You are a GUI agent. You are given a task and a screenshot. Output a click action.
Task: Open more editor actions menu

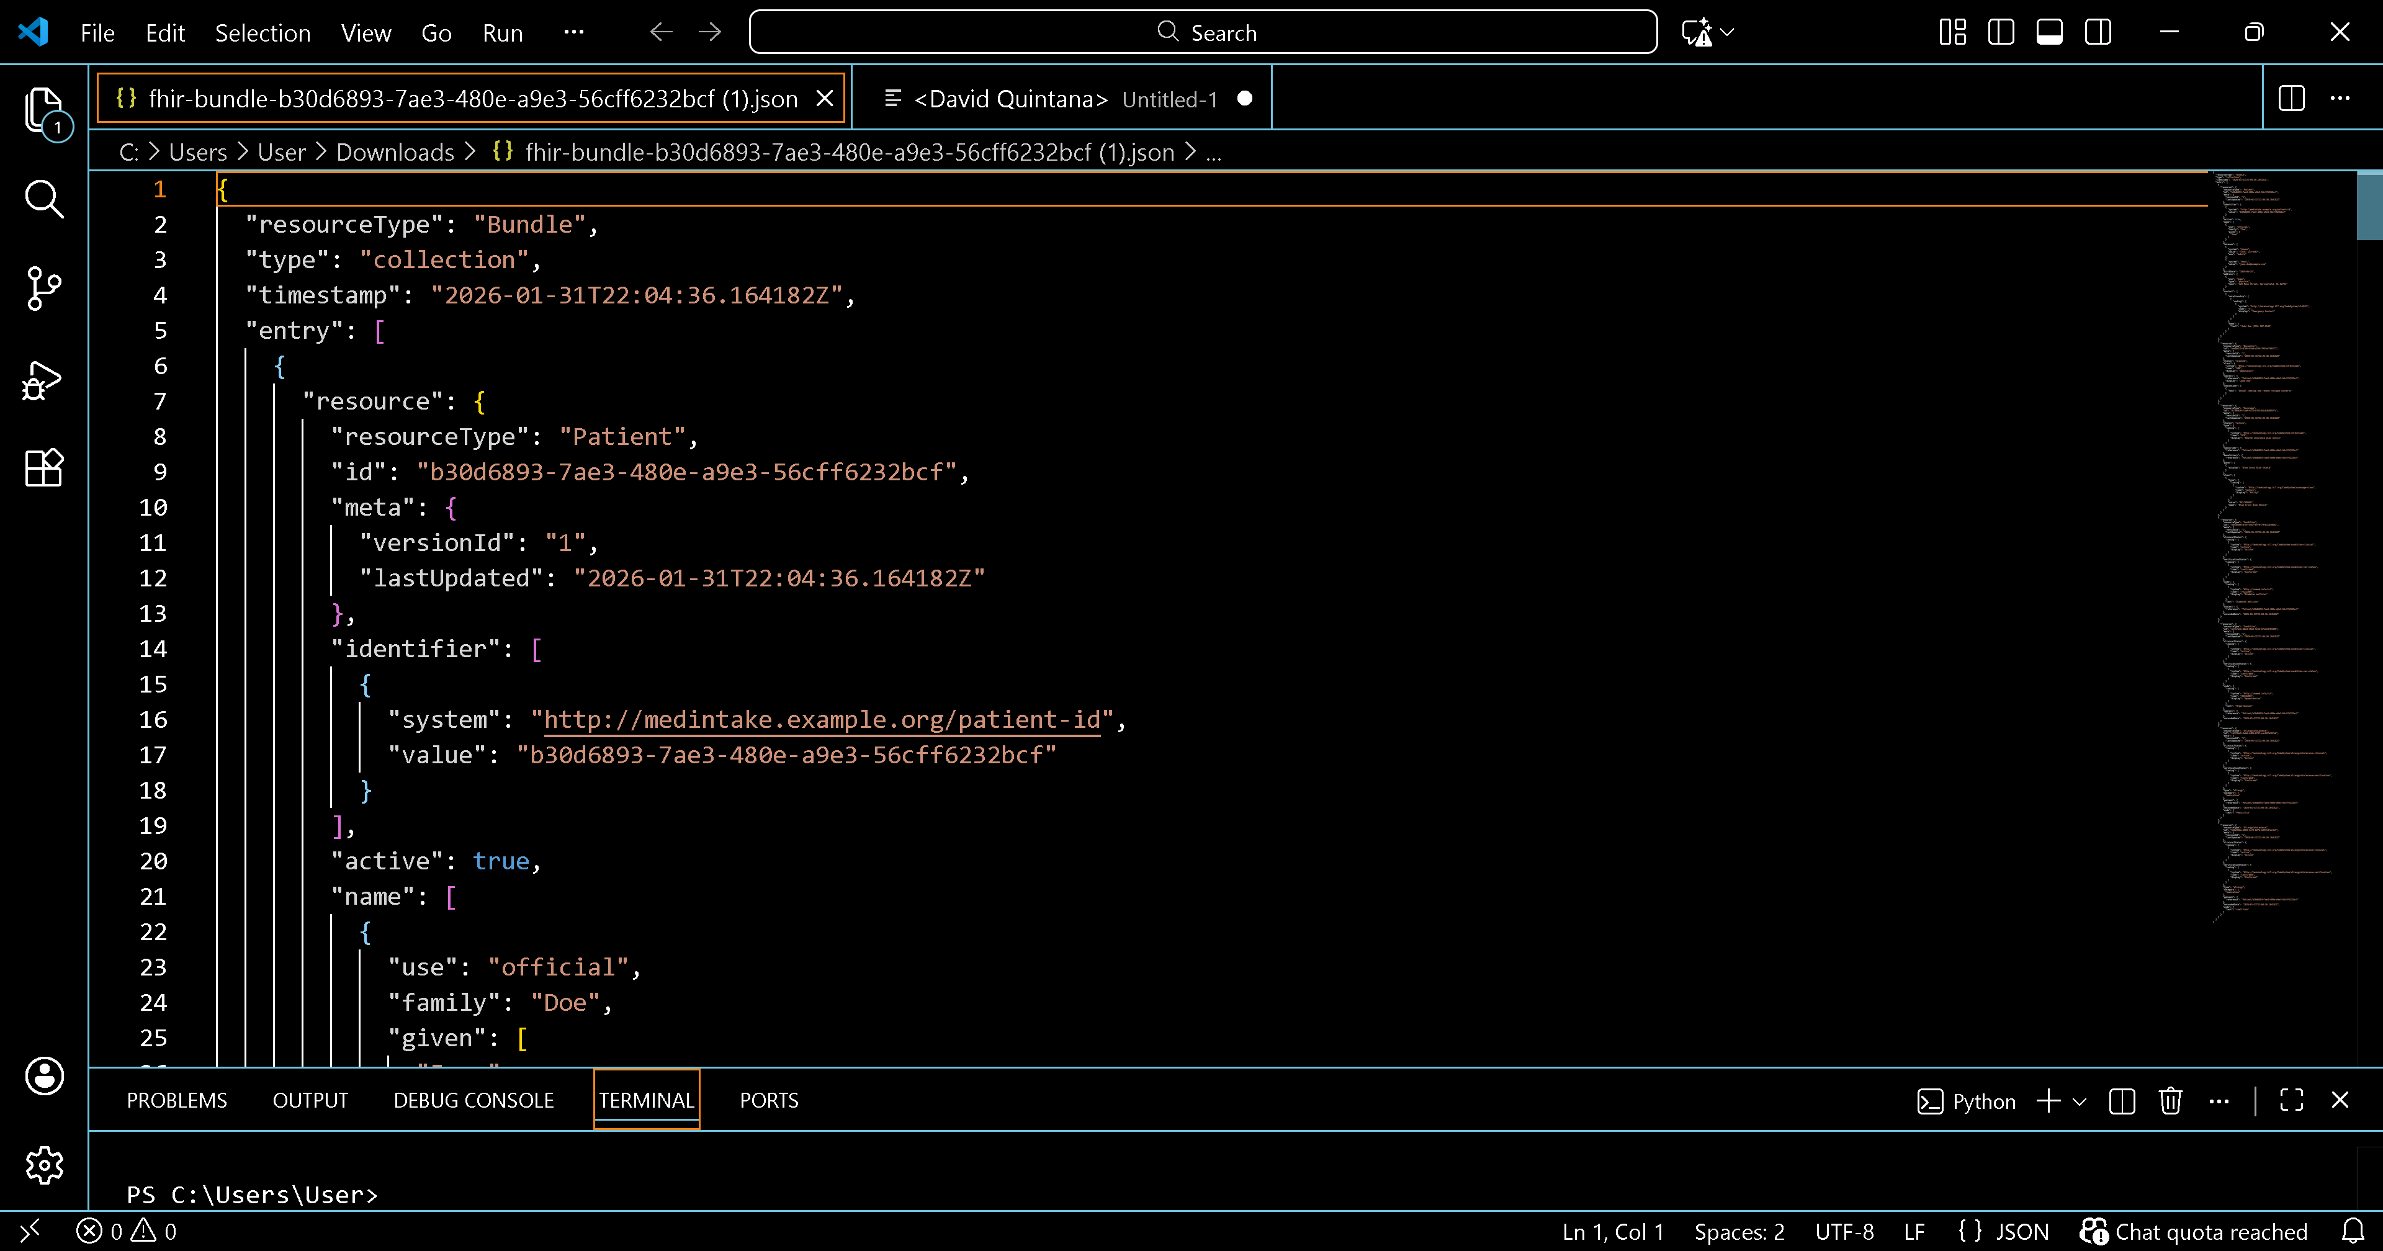[2341, 98]
